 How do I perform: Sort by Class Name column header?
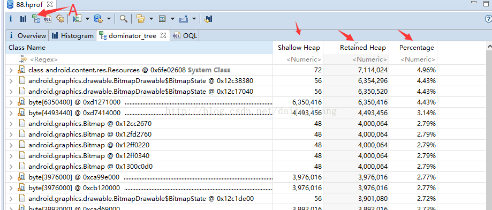[139, 48]
